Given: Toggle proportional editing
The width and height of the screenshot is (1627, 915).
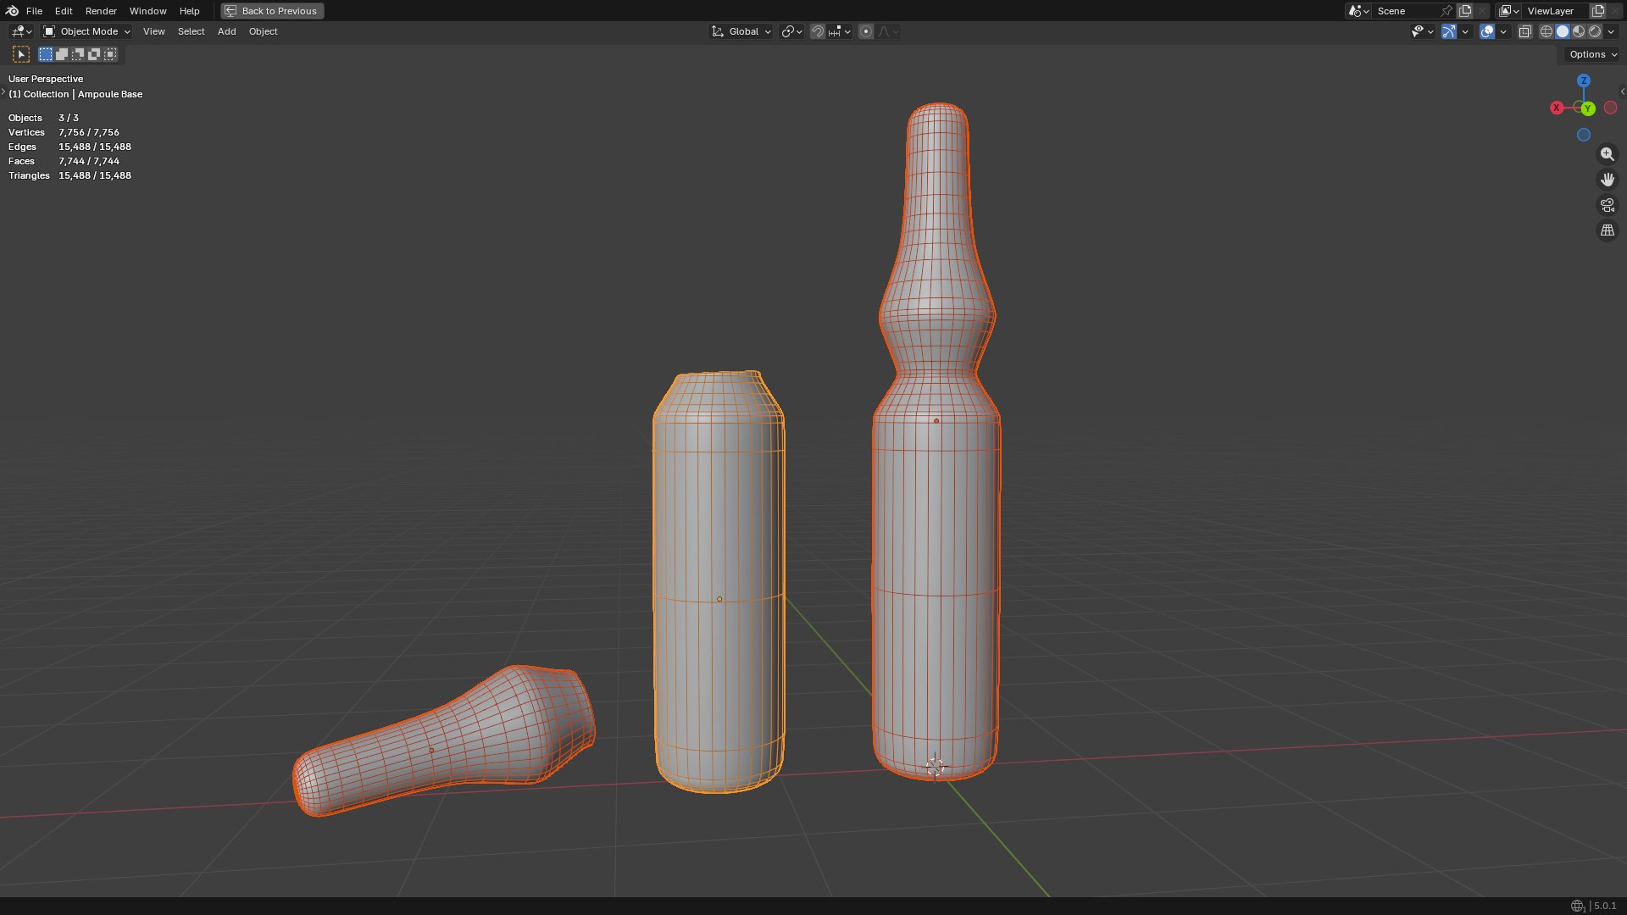Looking at the screenshot, I should coord(866,31).
